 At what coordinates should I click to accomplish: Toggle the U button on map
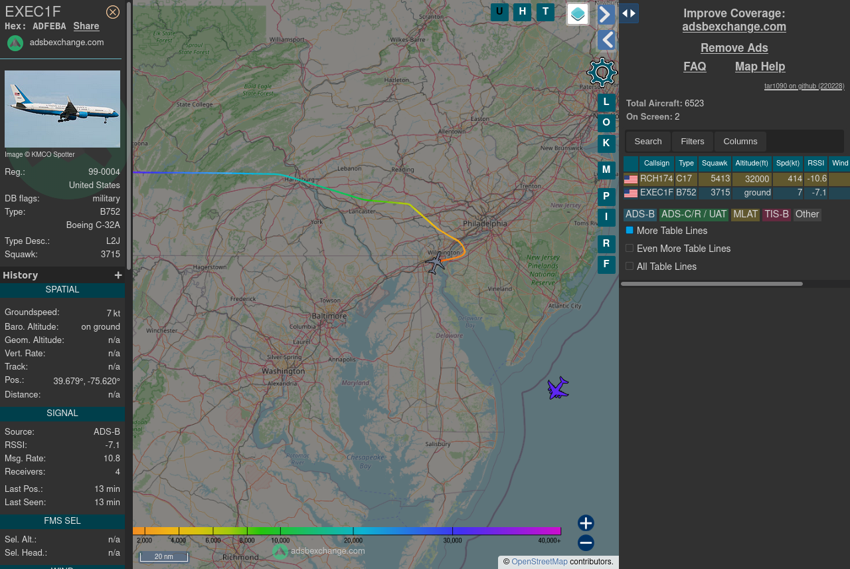[x=499, y=12]
